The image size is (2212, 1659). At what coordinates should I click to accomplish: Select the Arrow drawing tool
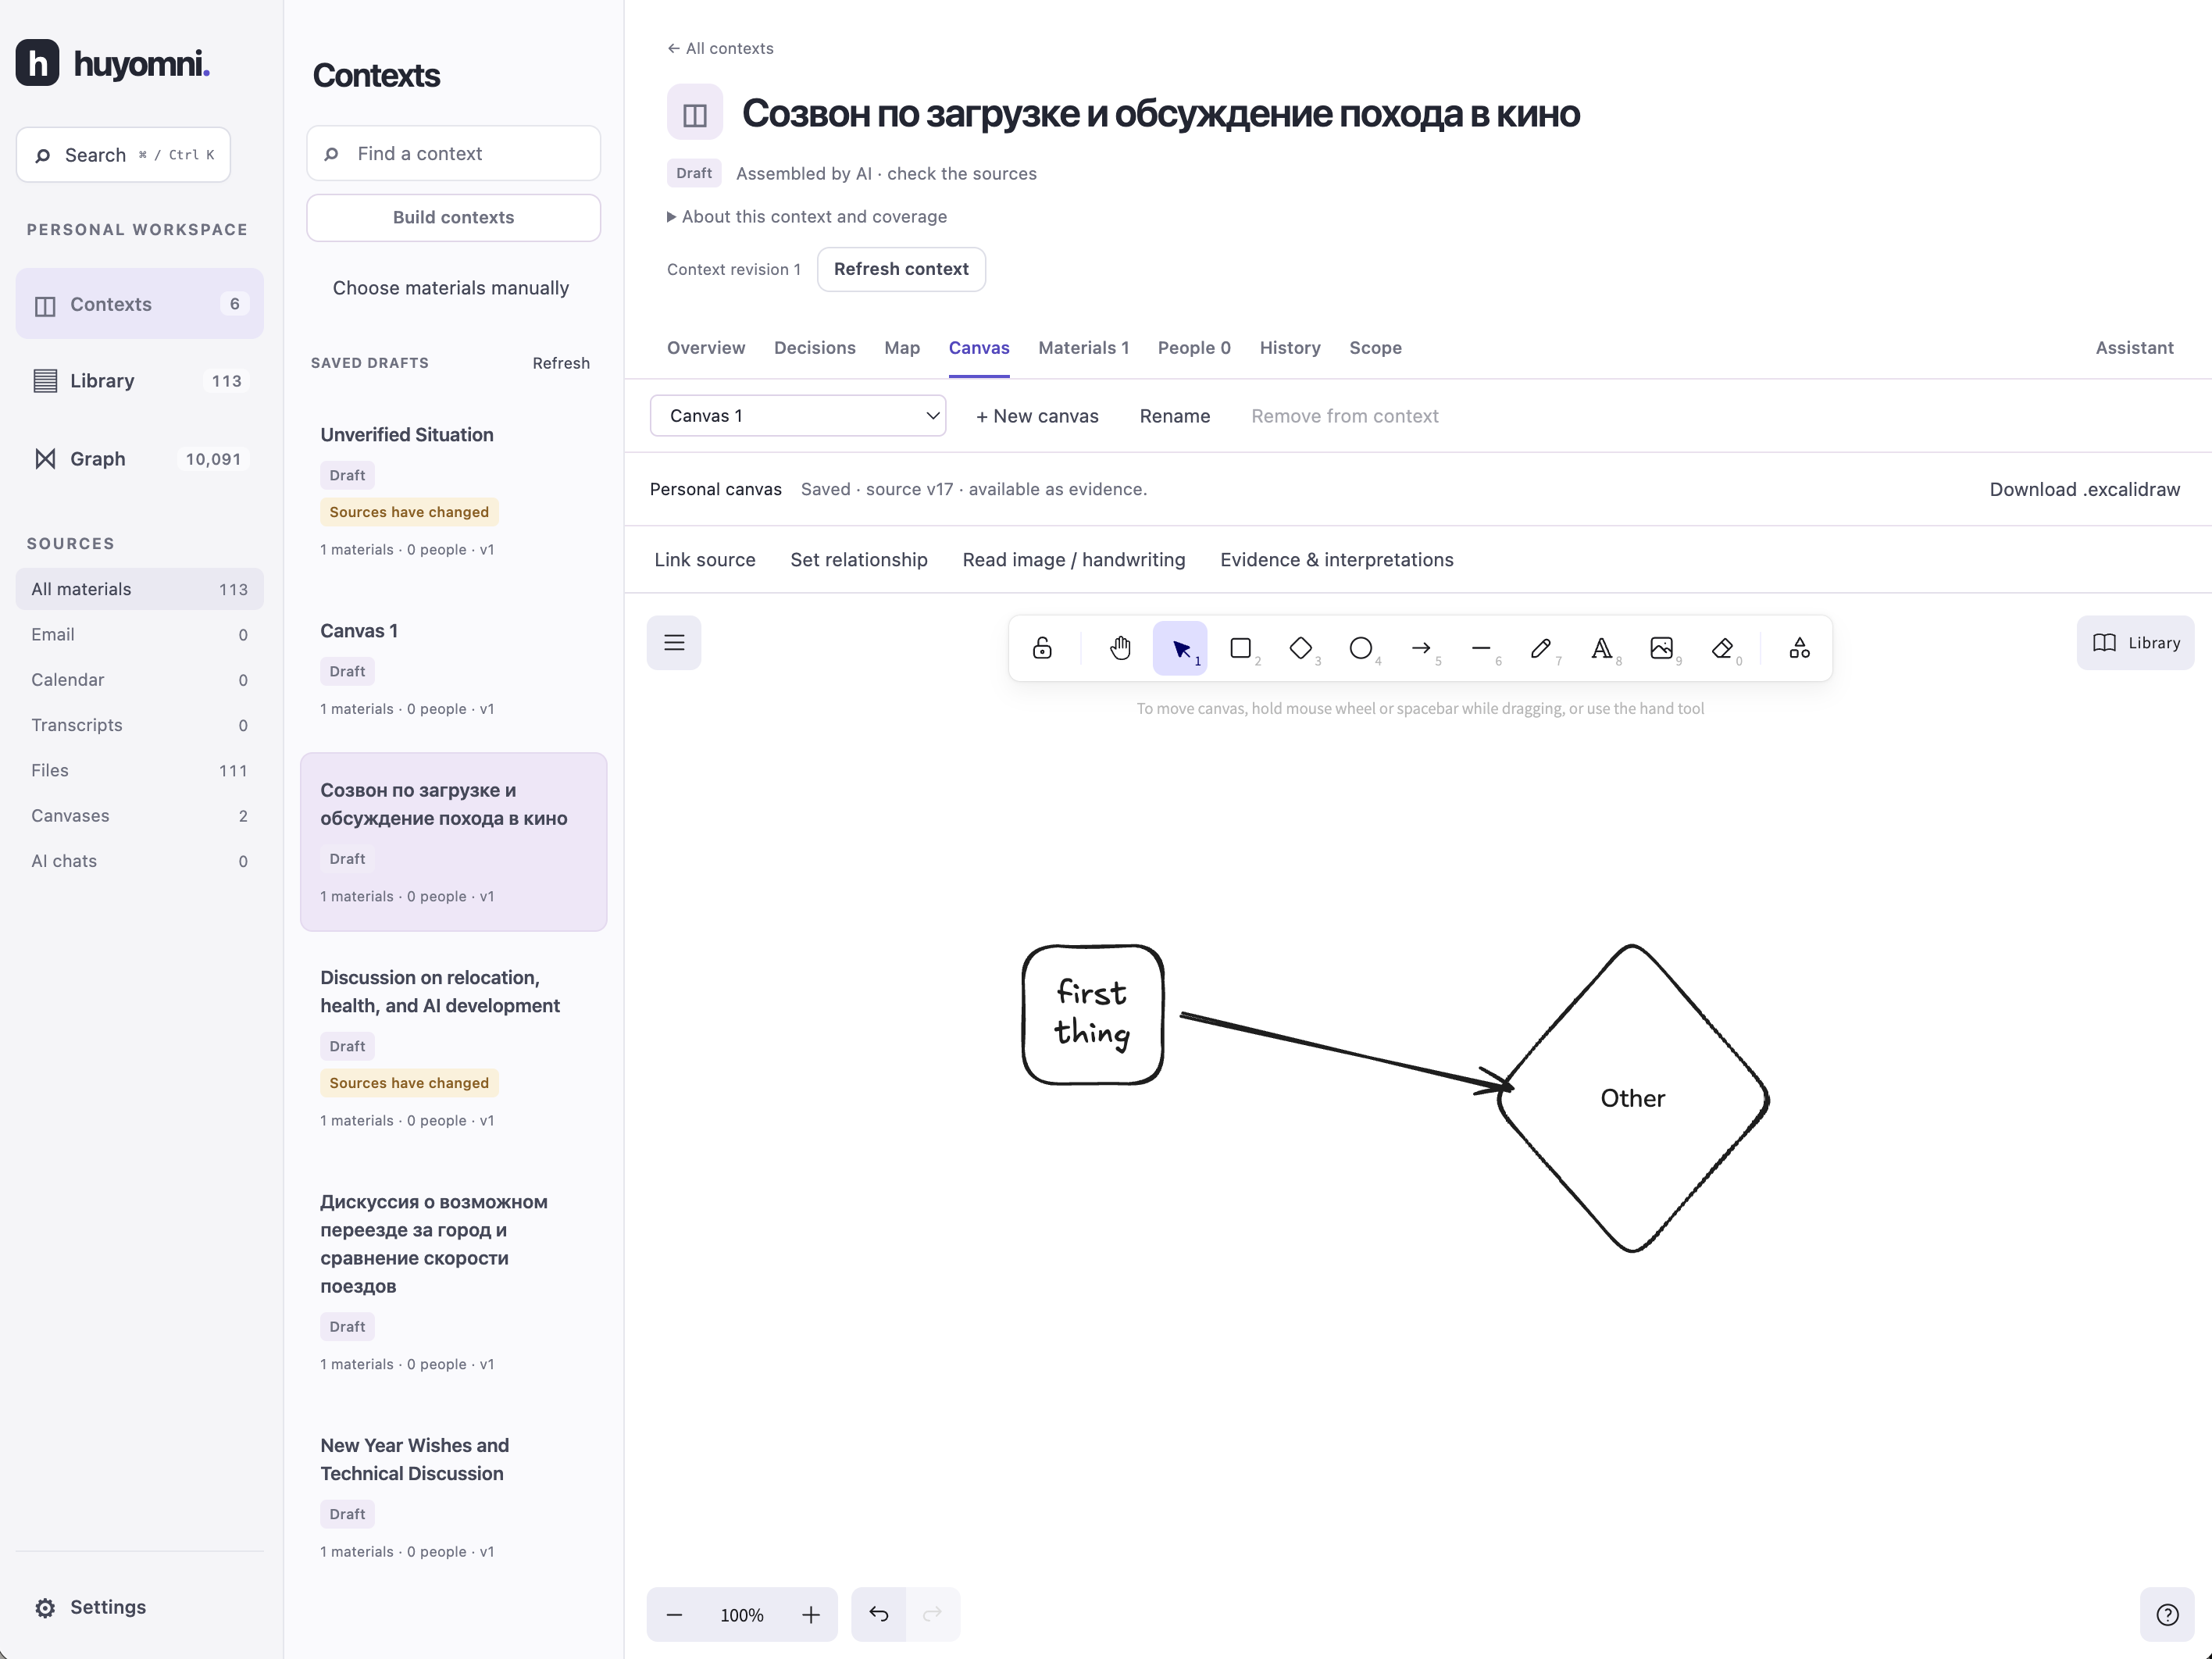(1421, 648)
